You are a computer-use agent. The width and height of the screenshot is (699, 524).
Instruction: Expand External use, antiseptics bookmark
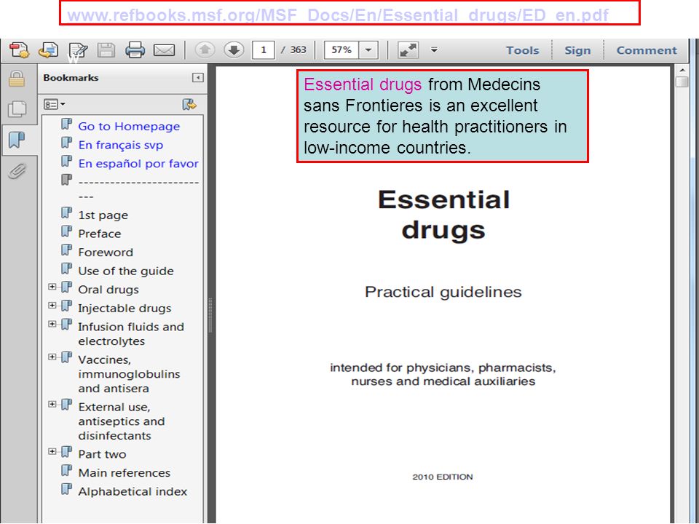tap(52, 404)
